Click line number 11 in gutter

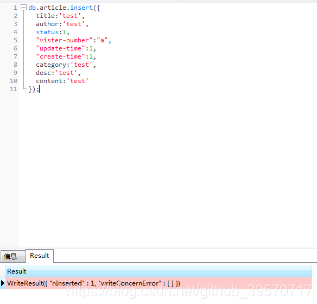[14, 89]
